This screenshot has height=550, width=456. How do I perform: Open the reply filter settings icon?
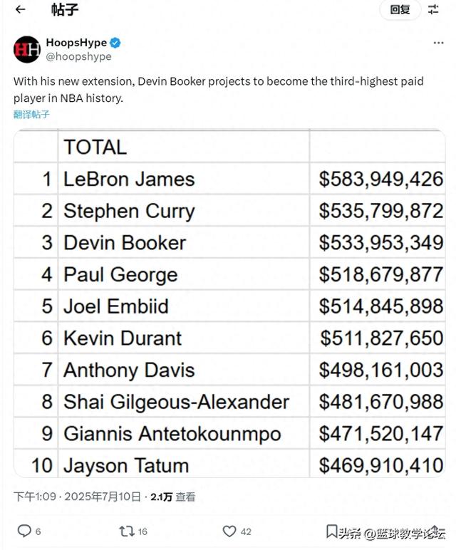(433, 9)
